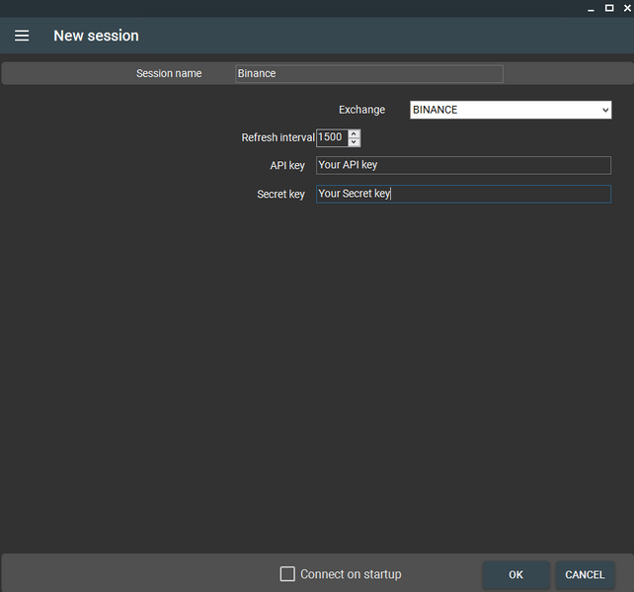Click the OK button

click(x=515, y=574)
